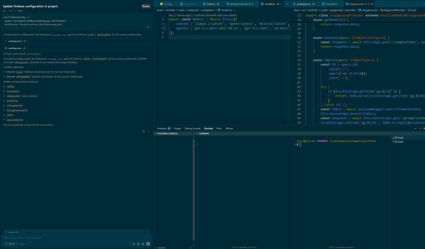This screenshot has height=249, width=425.
Task: Click line number 37 in playground.ts
Action: pos(299,65)
